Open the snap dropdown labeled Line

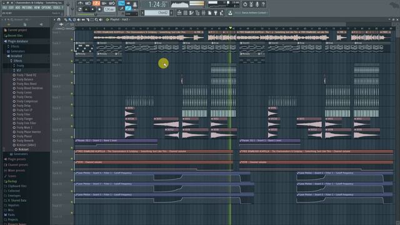pos(131,14)
